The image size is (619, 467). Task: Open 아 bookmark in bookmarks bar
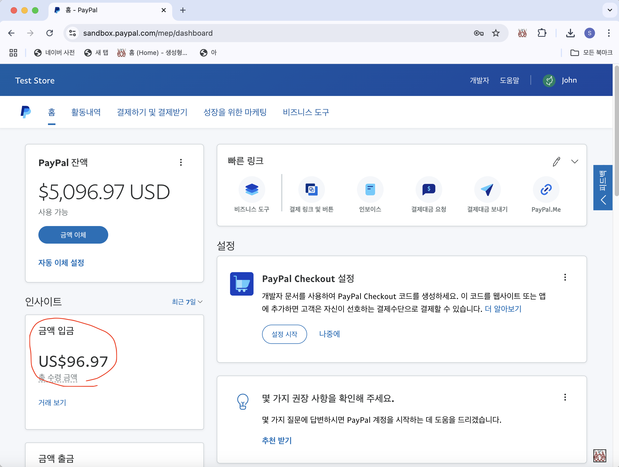pos(208,53)
